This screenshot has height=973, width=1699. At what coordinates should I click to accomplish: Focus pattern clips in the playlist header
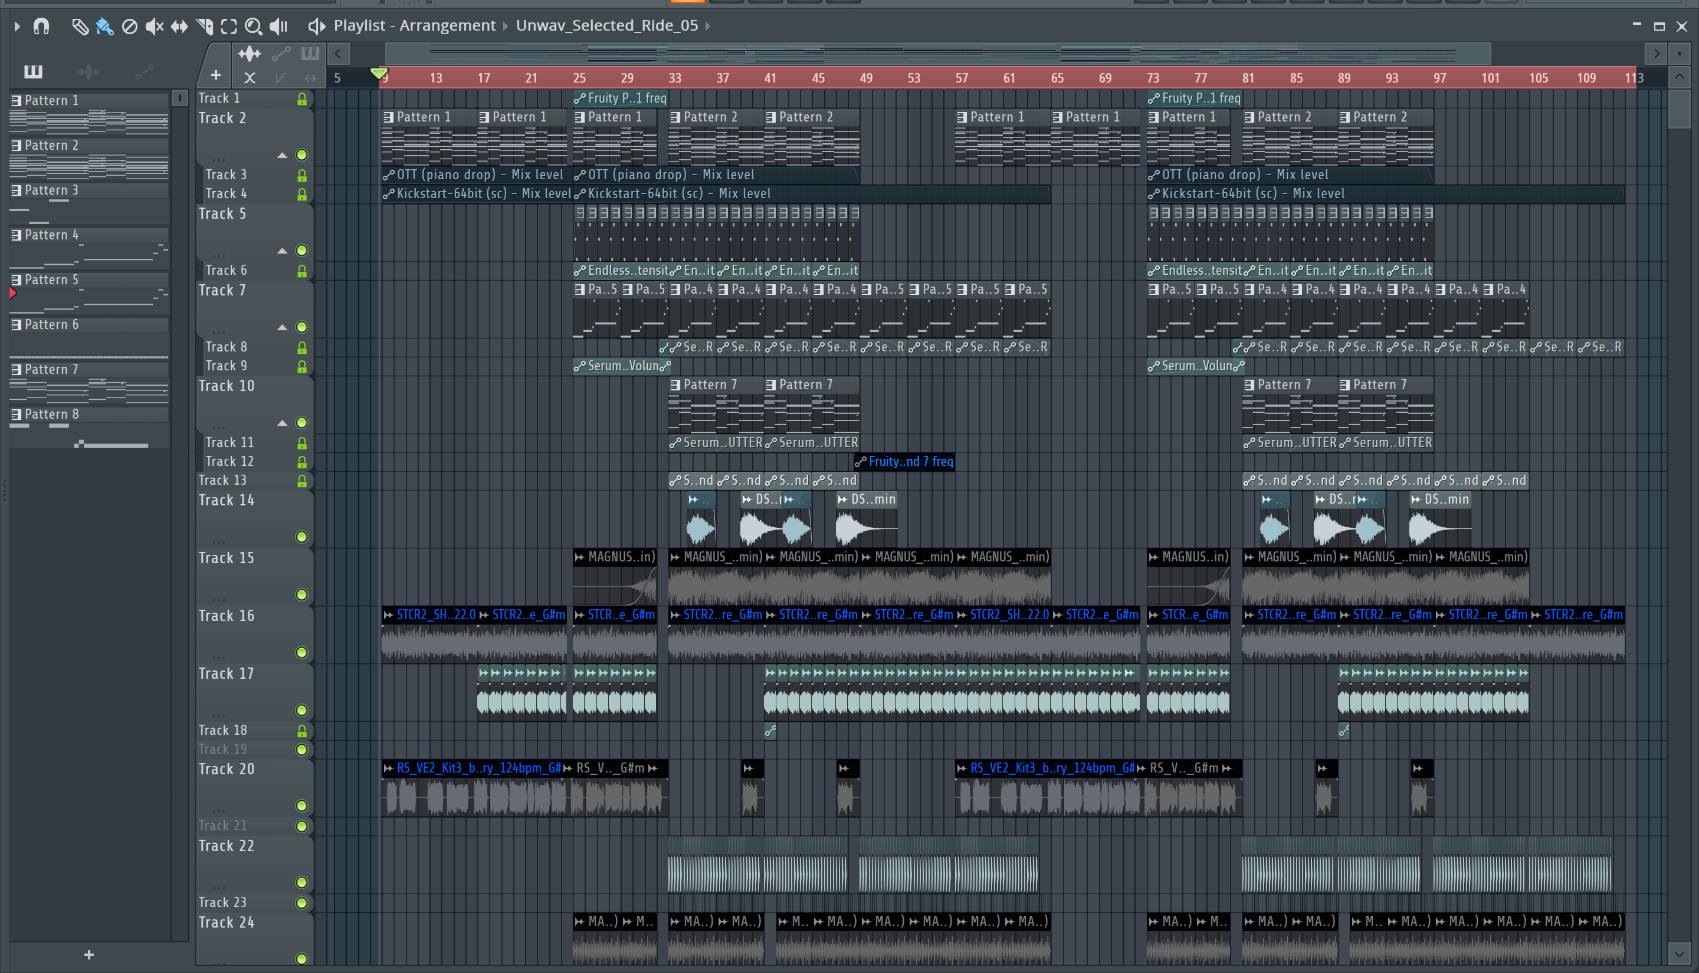[x=310, y=54]
